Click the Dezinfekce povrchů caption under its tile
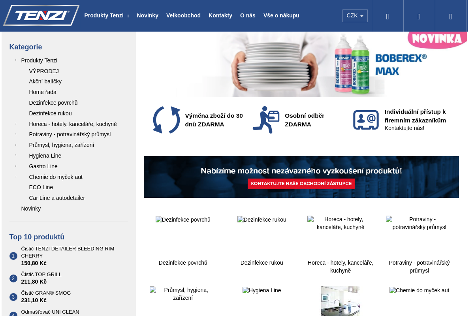Image resolution: width=474 pixels, height=316 pixels. pos(183,263)
